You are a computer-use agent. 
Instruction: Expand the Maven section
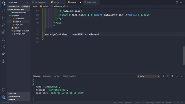click(18, 99)
